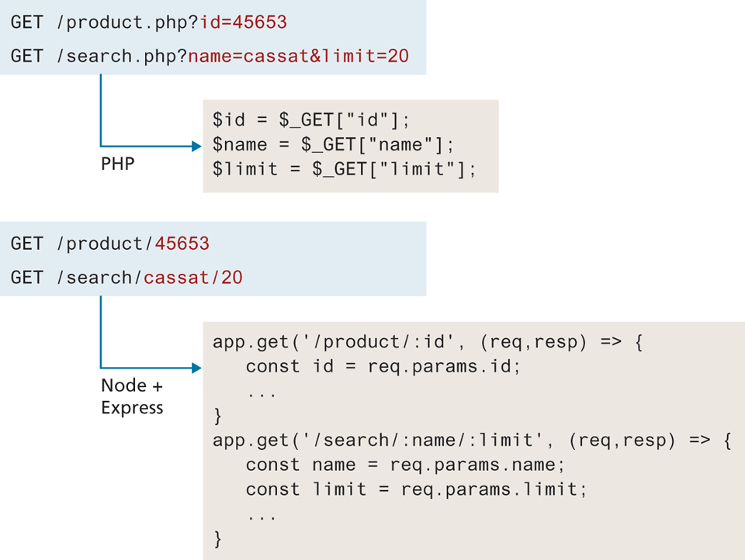Select the $name = $_GET["name"] code line
This screenshot has width=745, height=560.
coord(332,144)
